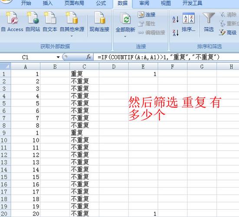239x217 pixels.
Task: Select the row 20 header
Action: 5,214
